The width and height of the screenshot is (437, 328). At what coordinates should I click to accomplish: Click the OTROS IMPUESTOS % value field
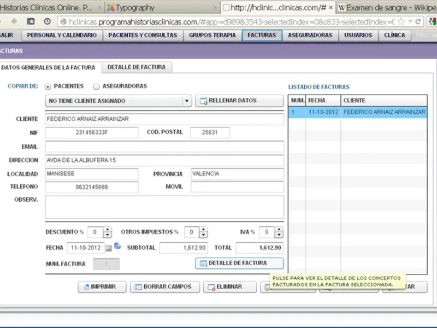point(192,232)
